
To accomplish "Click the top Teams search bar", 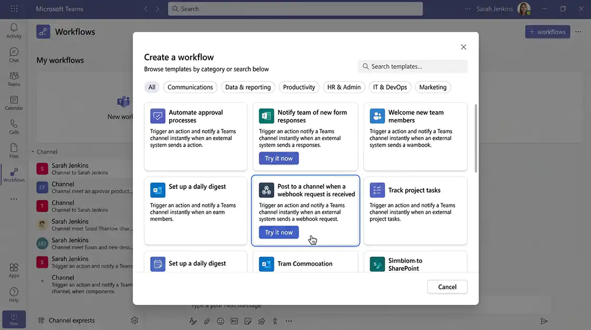I will pos(295,8).
